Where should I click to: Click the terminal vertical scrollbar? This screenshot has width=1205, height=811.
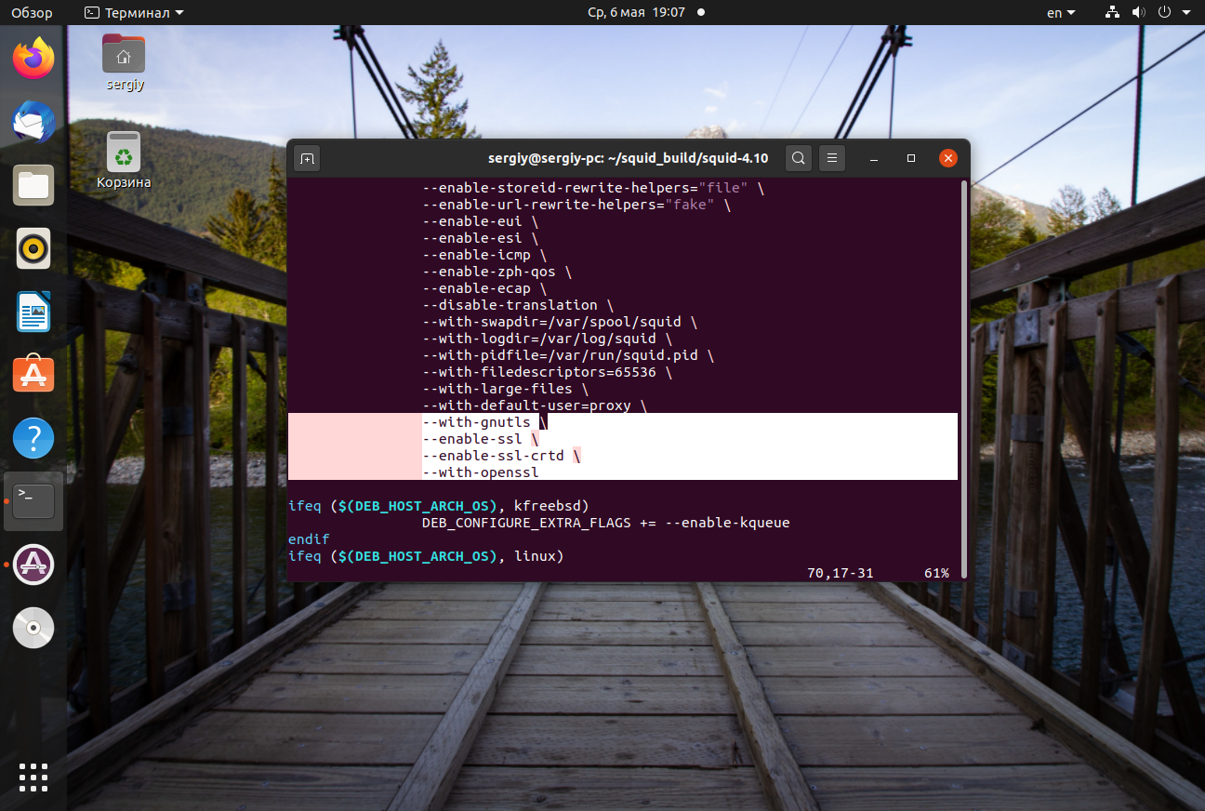coord(963,379)
